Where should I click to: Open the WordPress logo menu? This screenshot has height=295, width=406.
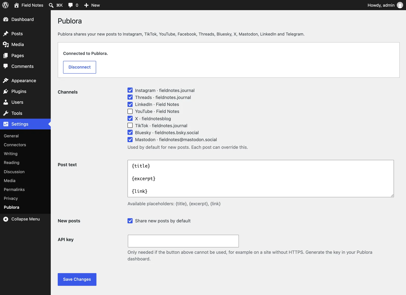[x=5, y=5]
